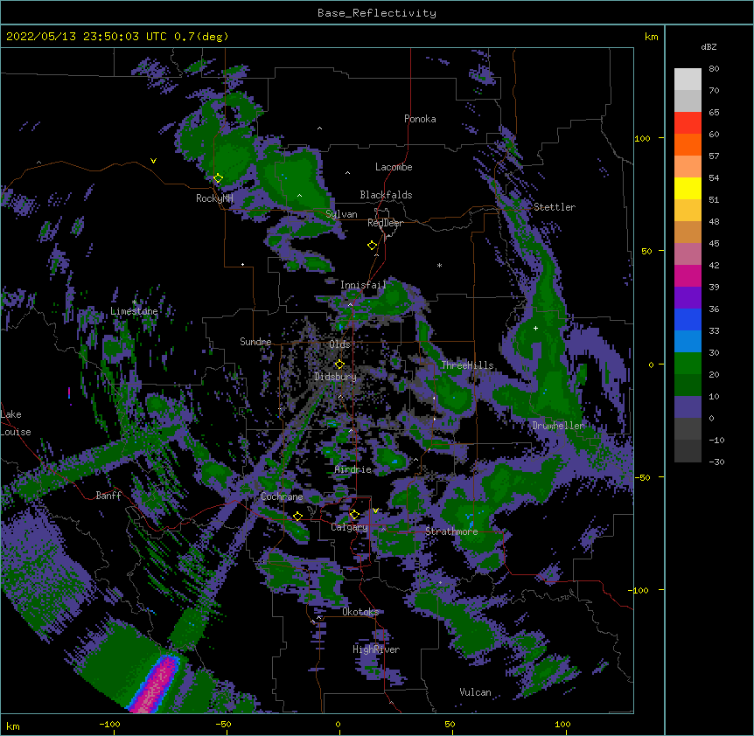Image resolution: width=754 pixels, height=736 pixels.
Task: Click the ThreeHills city label
Action: click(467, 365)
